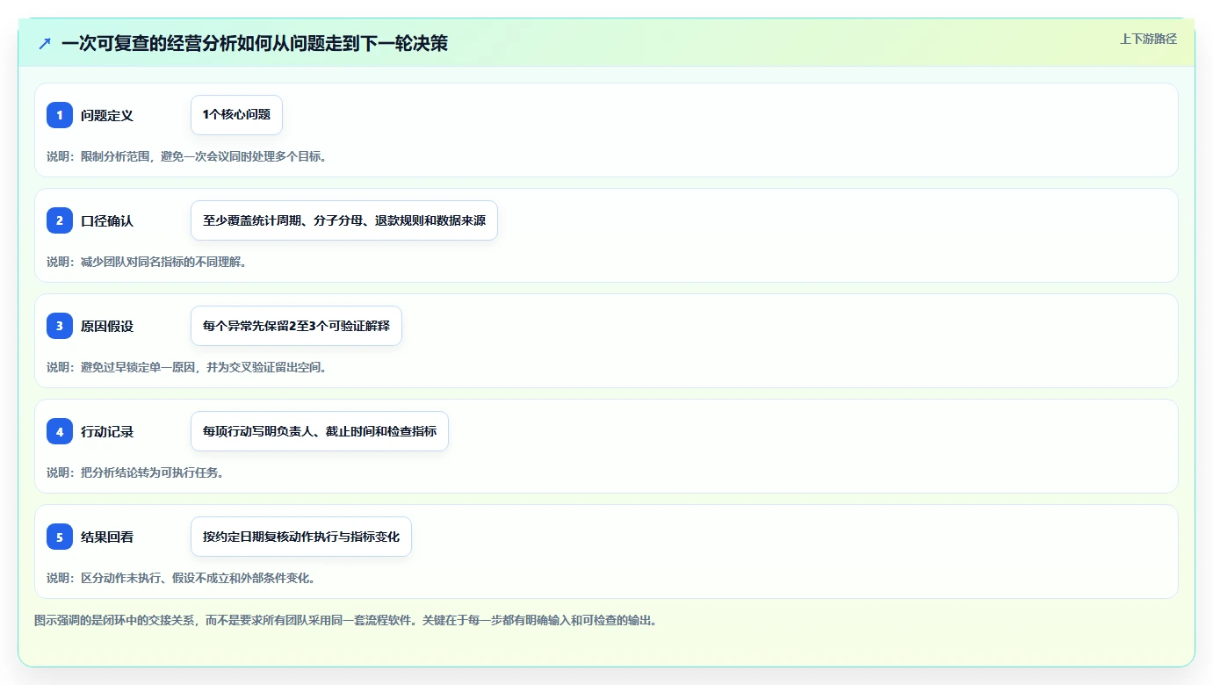The height and width of the screenshot is (685, 1213).
Task: Click the '原因假设' step label
Action: point(107,326)
